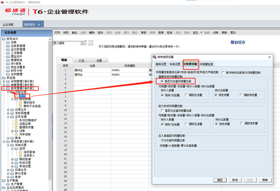Screen dimensions: 280x191
Task: Toggle 调拨在途量 in 普通存货 group
Action: coord(186,95)
